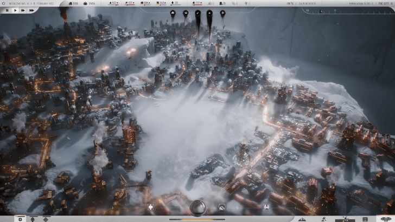Select the third tall problem marker
This screenshot has width=395, height=222.
click(x=197, y=14)
